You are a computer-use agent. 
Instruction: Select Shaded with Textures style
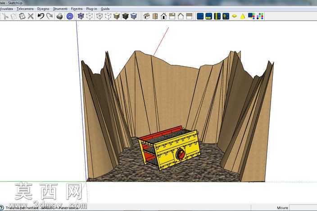(125, 16)
